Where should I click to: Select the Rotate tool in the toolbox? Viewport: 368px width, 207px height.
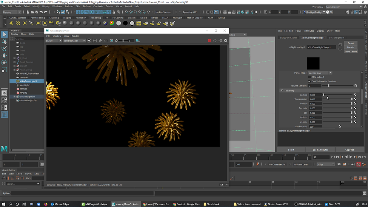(4, 62)
